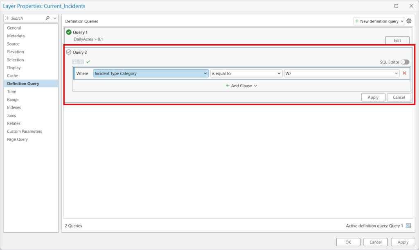This screenshot has height=250, width=419.
Task: Click the search magnifier icon
Action: tap(47, 18)
